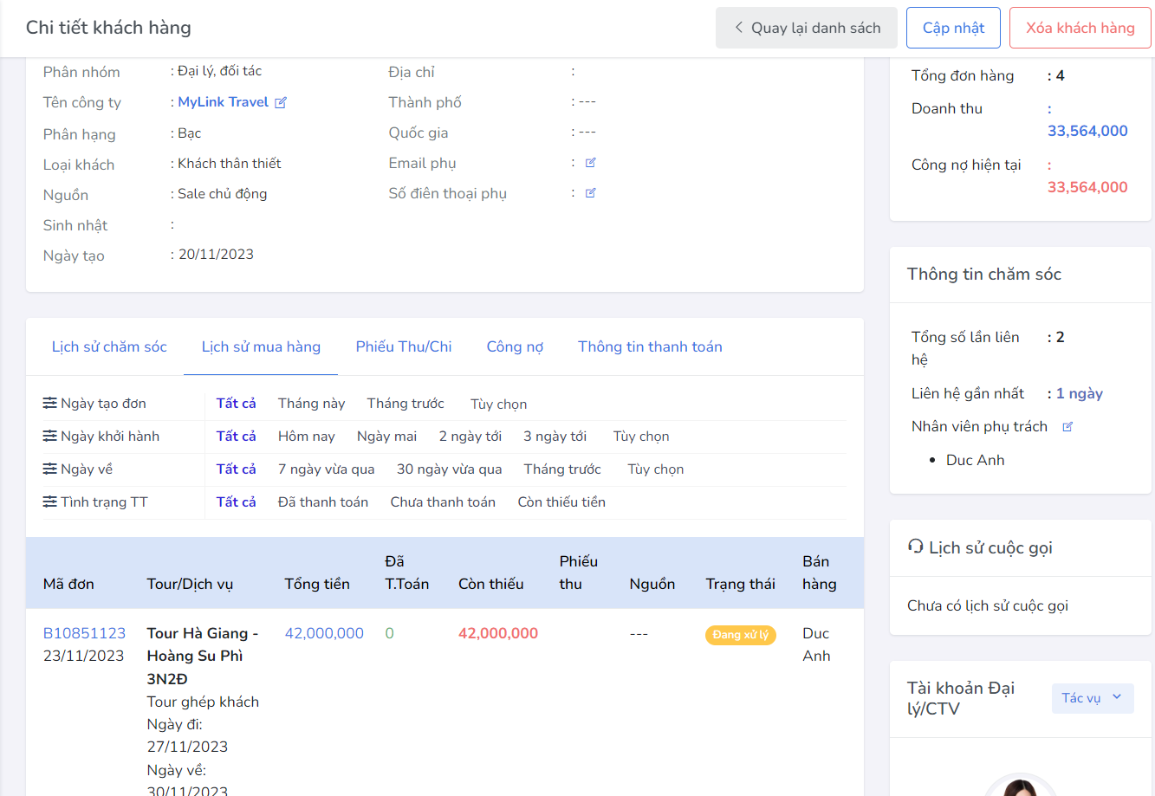Select Tất cả for Ngày khởi hành
Screen dimensions: 1155x796
pyautogui.click(x=237, y=437)
